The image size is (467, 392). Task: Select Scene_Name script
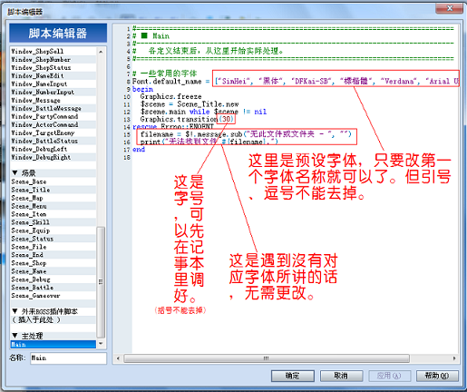tap(54, 271)
